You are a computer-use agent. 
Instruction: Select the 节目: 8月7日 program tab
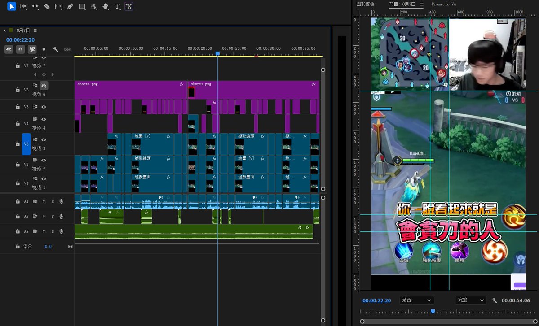(402, 4)
